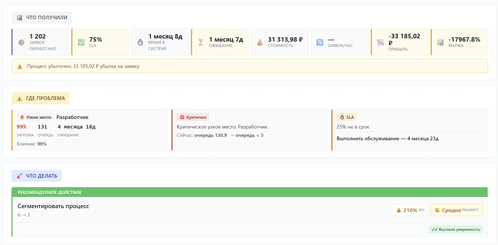Click the blue refresh requests-per-hour icon
This screenshot has height=245, width=498.
click(320, 42)
